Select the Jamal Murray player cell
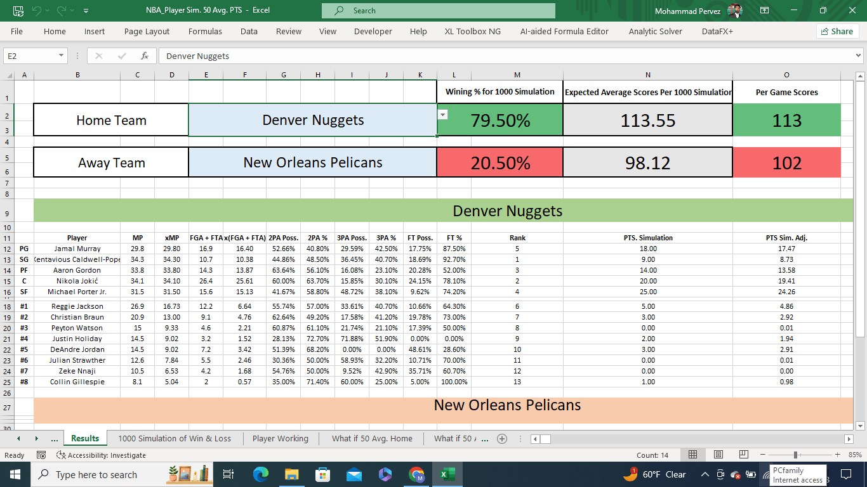Image resolution: width=867 pixels, height=487 pixels. (77, 249)
